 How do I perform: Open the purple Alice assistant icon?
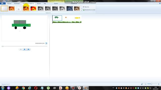tap(9, 88)
